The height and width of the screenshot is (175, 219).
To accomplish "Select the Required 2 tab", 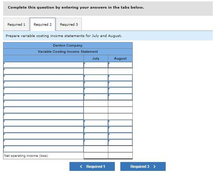I will click(x=43, y=24).
